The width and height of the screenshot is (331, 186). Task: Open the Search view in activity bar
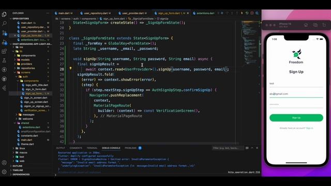coord(4,23)
